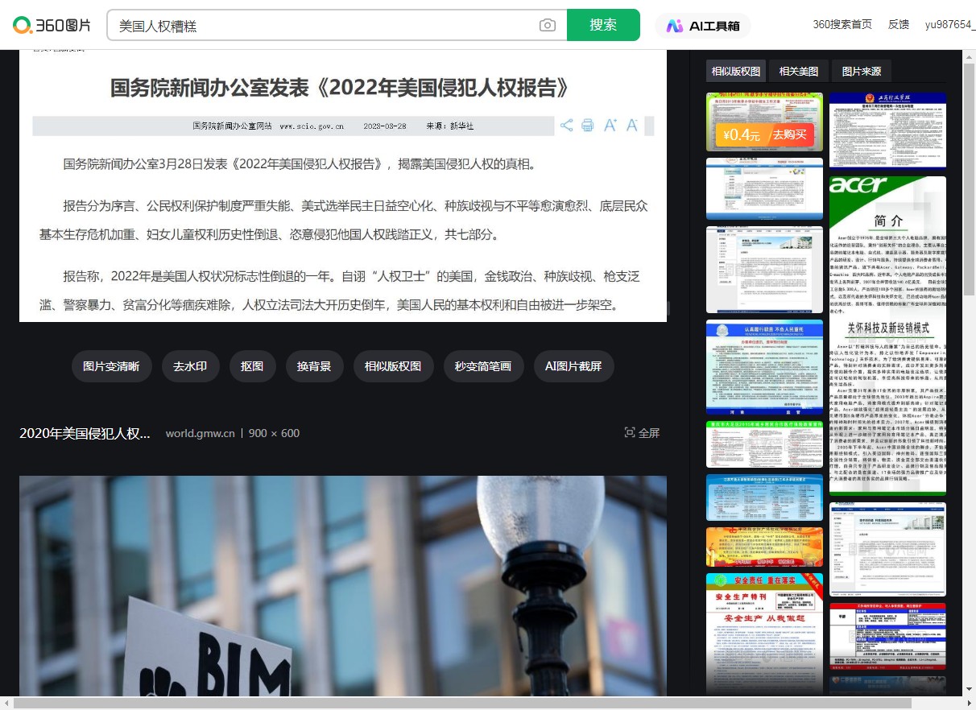Open user account yu987654_
This screenshot has height=710, width=976.
(x=949, y=24)
